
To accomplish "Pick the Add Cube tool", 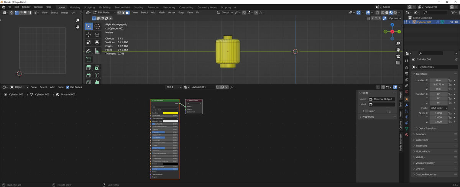I will (89, 59).
